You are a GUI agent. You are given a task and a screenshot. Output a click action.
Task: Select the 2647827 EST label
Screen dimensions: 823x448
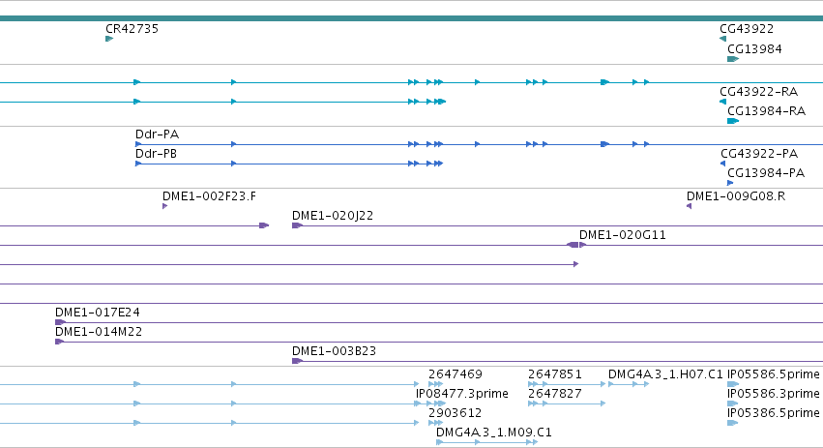[555, 394]
